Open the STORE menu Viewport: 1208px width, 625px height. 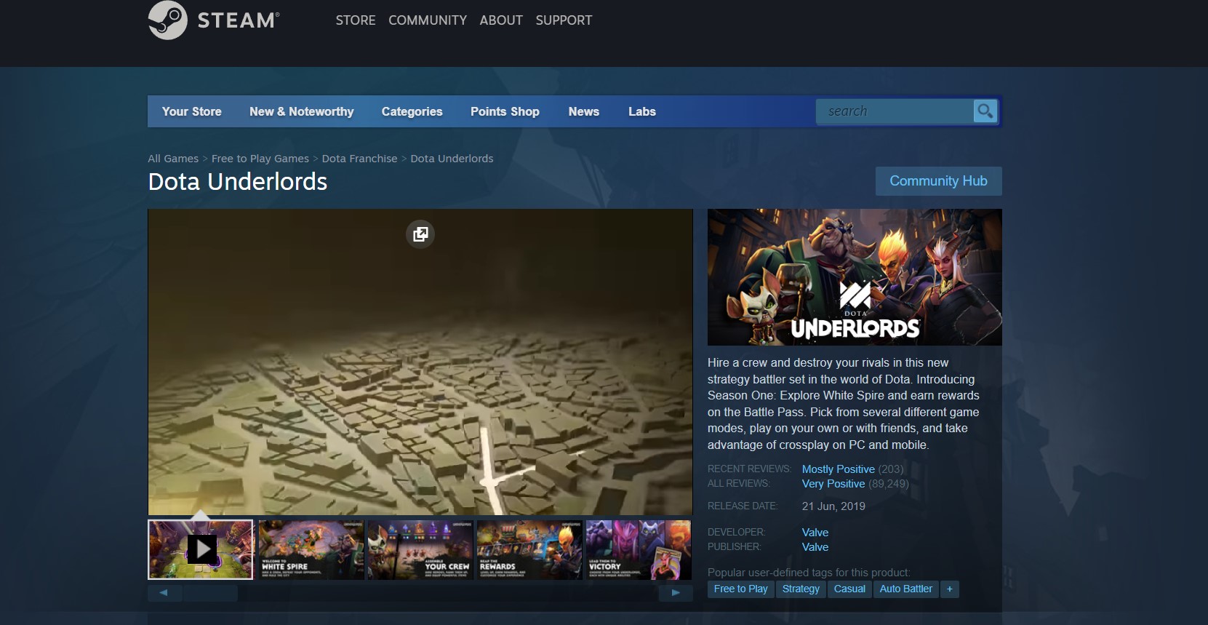(356, 20)
